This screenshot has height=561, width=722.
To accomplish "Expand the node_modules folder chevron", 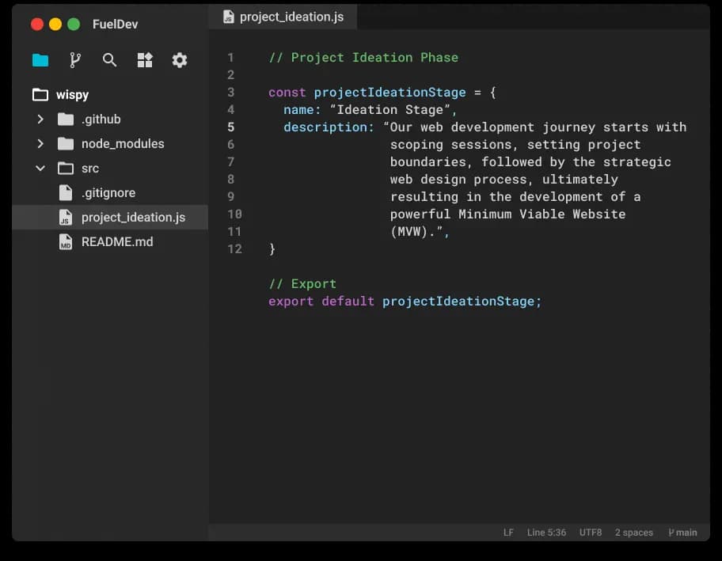I will click(x=40, y=144).
